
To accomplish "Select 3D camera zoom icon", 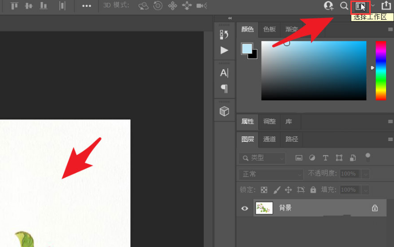I will (x=202, y=6).
